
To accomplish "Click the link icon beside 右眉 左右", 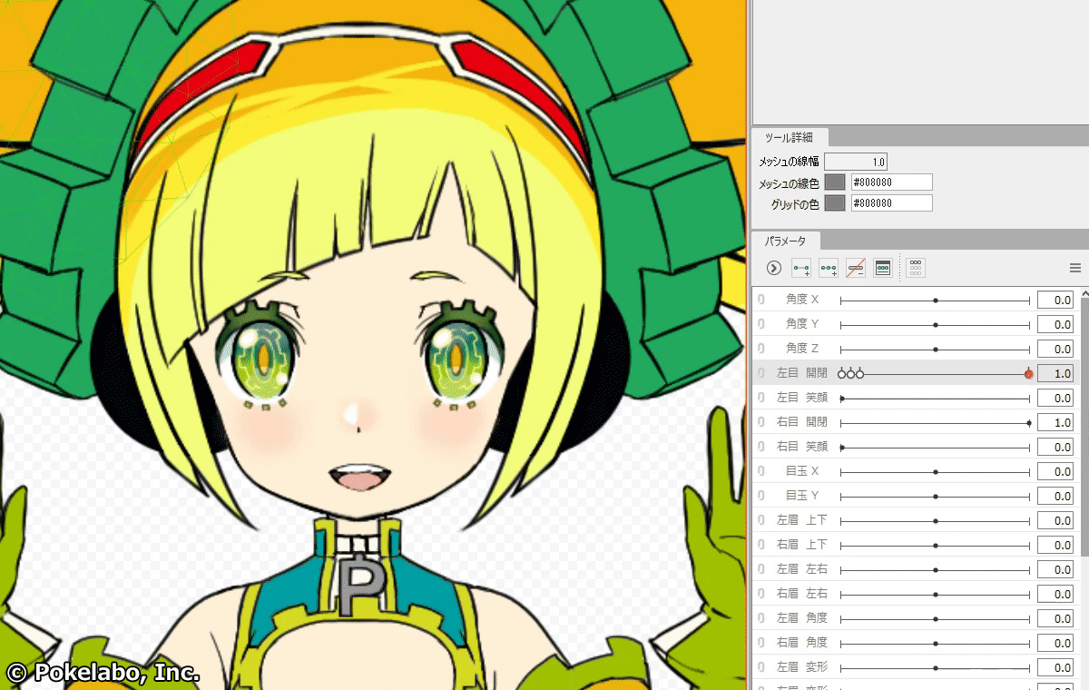I will coord(760,594).
